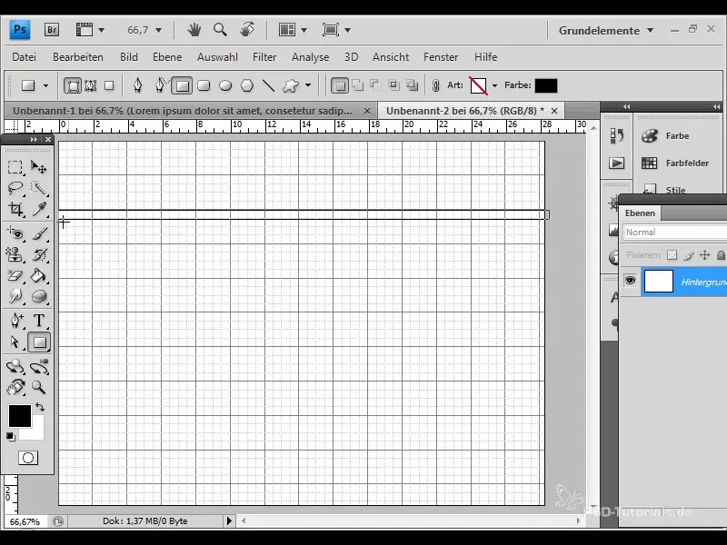This screenshot has height=545, width=727.
Task: Enable Shape Layers mode
Action: pos(74,85)
